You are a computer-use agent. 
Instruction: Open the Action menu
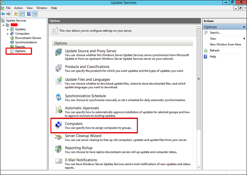(19, 8)
